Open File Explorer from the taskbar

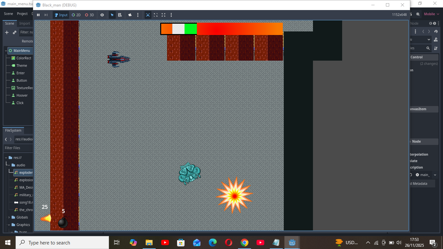149,243
